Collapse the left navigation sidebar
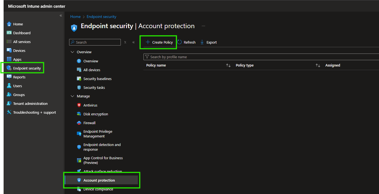This screenshot has width=379, height=194. tap(61, 16)
